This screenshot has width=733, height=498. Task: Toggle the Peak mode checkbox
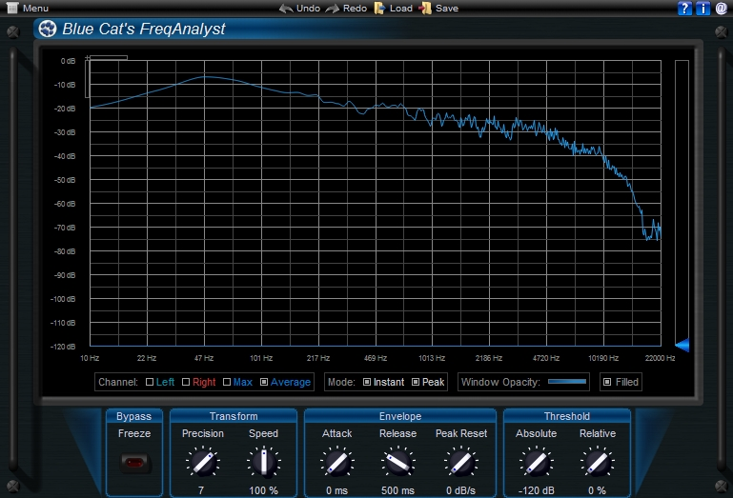pos(416,382)
